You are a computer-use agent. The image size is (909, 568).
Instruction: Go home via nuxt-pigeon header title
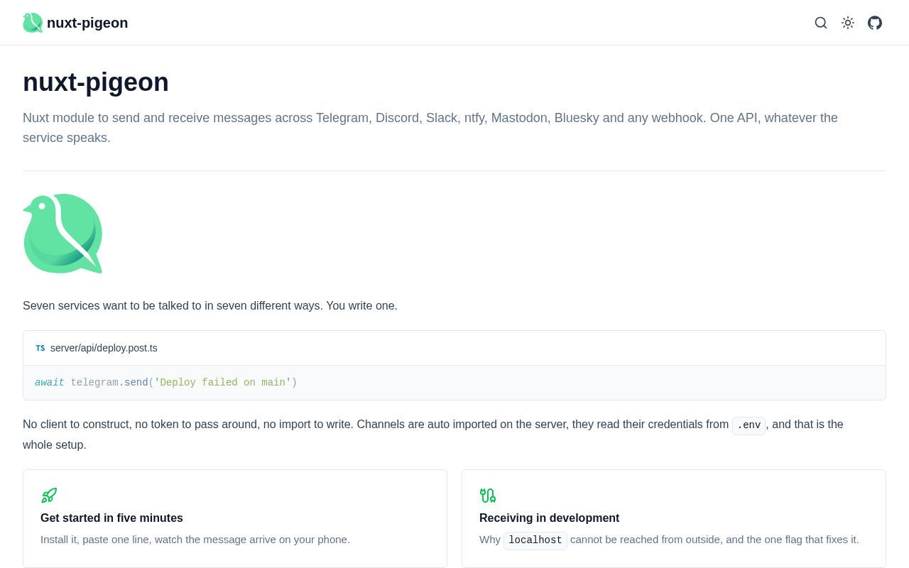pos(87,23)
